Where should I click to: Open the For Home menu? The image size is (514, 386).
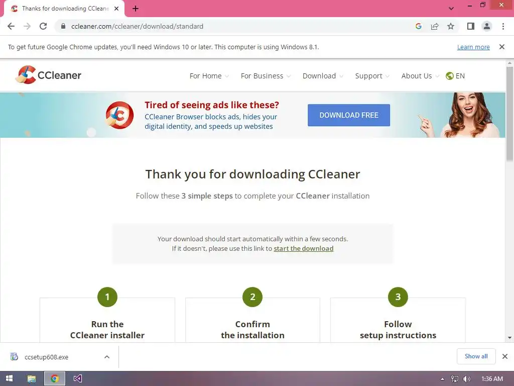(x=209, y=76)
